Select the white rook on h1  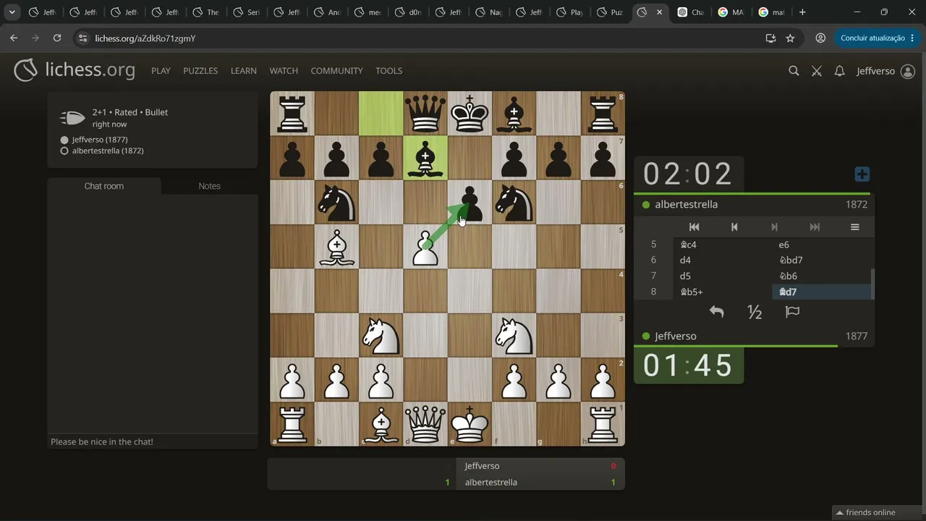(x=603, y=424)
